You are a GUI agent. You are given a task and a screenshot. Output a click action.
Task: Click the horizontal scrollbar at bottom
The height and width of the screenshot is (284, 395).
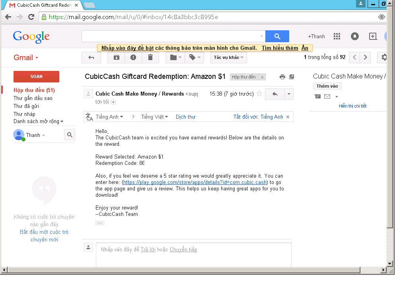(x=184, y=270)
